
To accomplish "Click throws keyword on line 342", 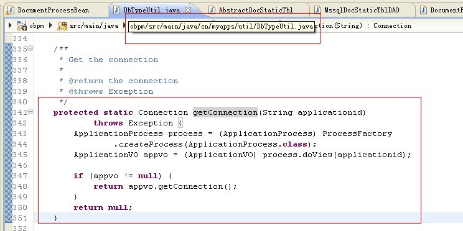I will 108,123.
